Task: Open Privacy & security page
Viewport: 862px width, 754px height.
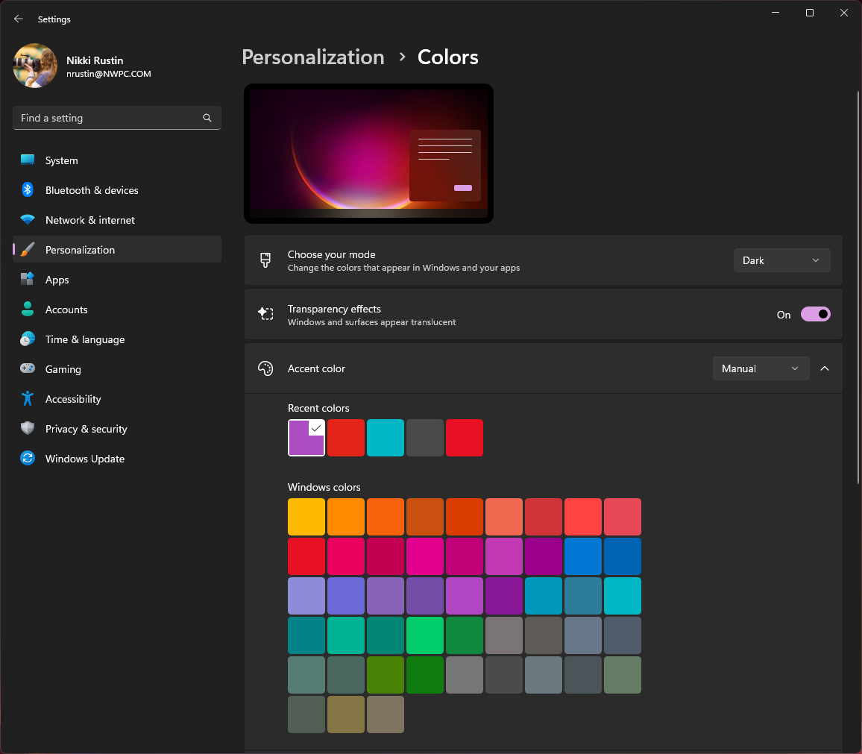Action: 116,428
